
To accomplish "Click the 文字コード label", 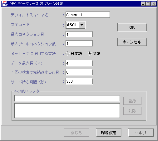I will click(x=20, y=25).
